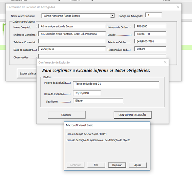Select the Endereço Completo field
The height and width of the screenshot is (177, 192).
point(72,34)
